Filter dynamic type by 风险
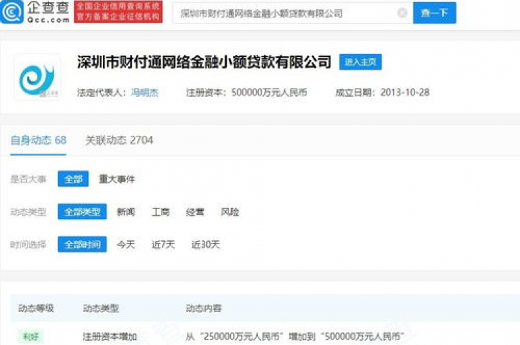 coord(230,212)
